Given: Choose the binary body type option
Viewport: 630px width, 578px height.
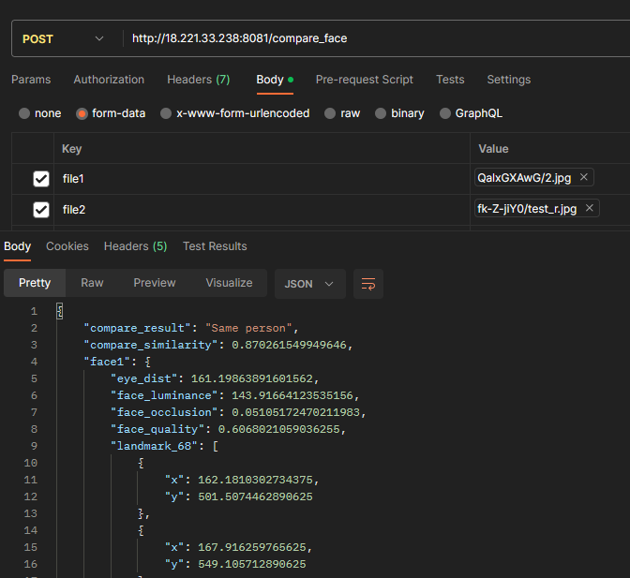Looking at the screenshot, I should tap(381, 113).
